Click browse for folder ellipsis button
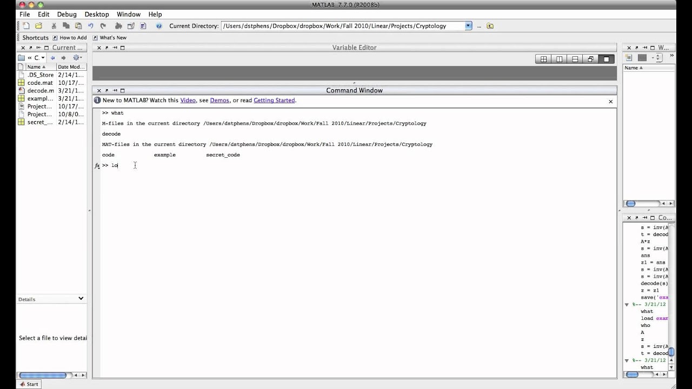692x389 pixels. (x=479, y=26)
